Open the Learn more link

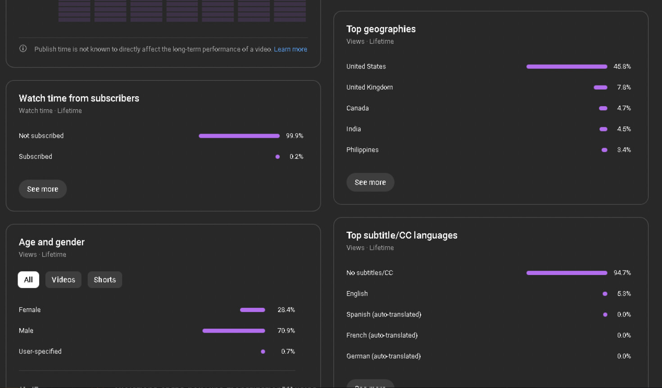(290, 49)
